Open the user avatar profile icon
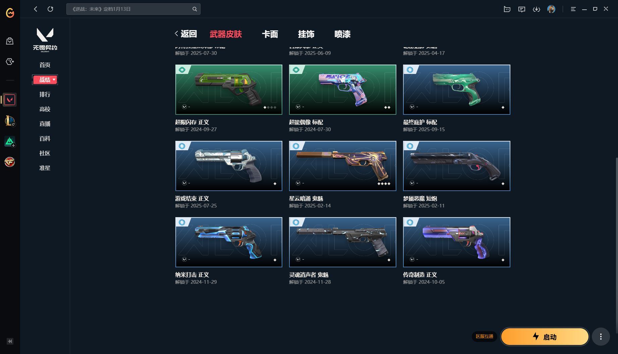The width and height of the screenshot is (618, 354). 551,9
